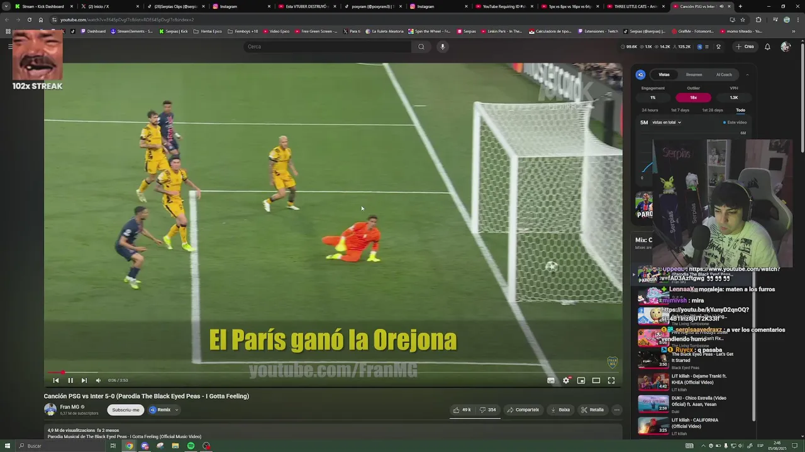Click the search magnifier icon
Viewport: 805px width, 452px height.
421,46
